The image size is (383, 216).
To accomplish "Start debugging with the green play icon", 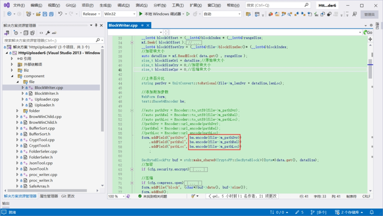I will tap(141, 14).
